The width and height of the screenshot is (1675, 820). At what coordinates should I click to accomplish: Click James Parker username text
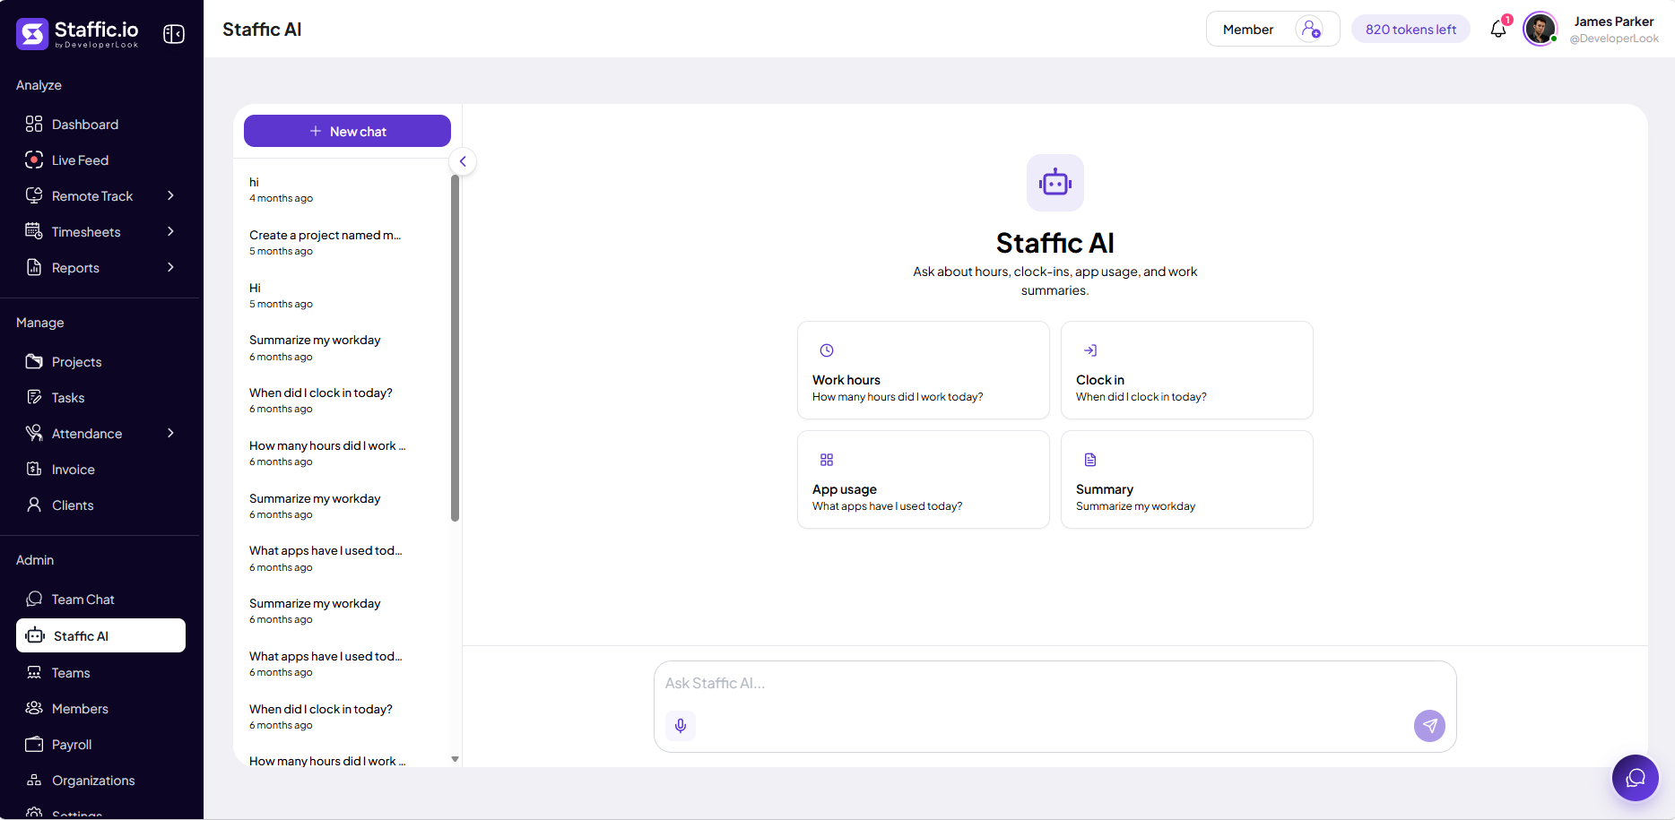click(1614, 22)
